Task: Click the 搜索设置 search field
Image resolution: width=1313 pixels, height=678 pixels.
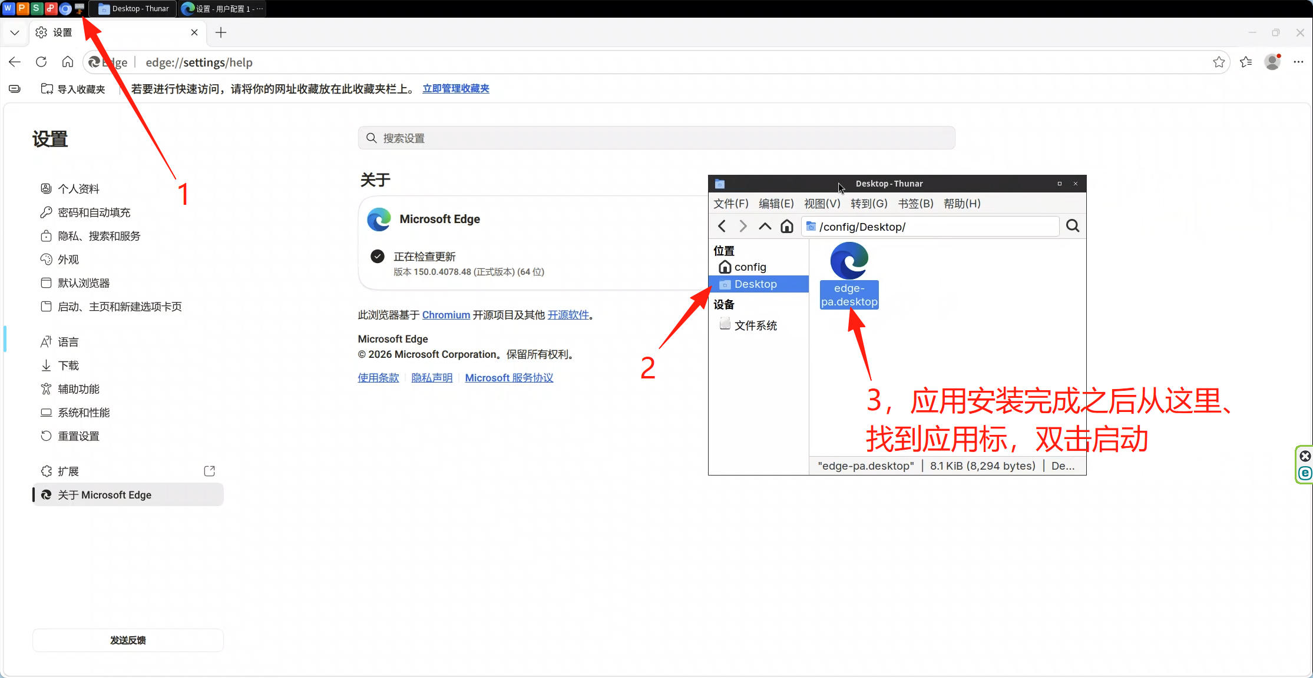Action: (x=656, y=138)
